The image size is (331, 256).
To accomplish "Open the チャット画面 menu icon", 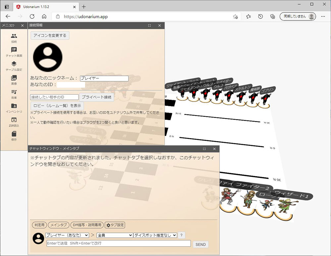I will click(14, 52).
